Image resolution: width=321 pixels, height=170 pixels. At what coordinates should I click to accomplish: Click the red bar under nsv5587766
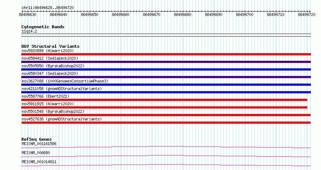point(164,100)
